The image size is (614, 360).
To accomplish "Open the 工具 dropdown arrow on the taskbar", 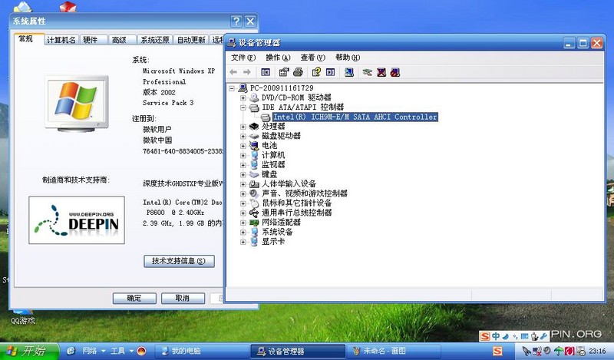I will (131, 351).
